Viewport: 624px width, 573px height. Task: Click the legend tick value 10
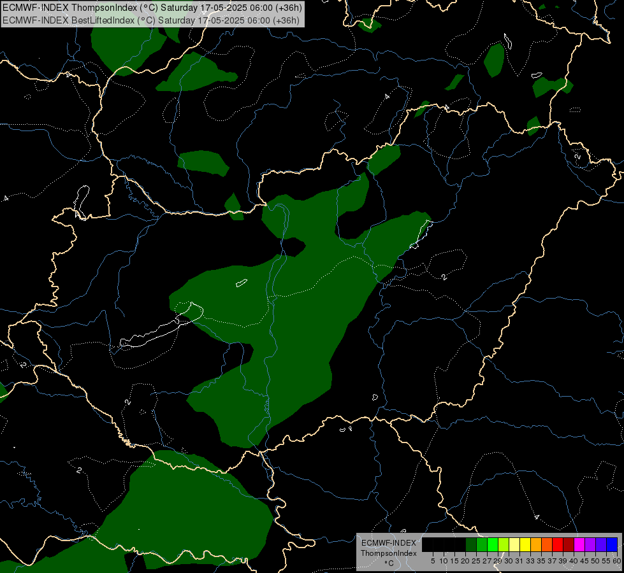coord(444,561)
